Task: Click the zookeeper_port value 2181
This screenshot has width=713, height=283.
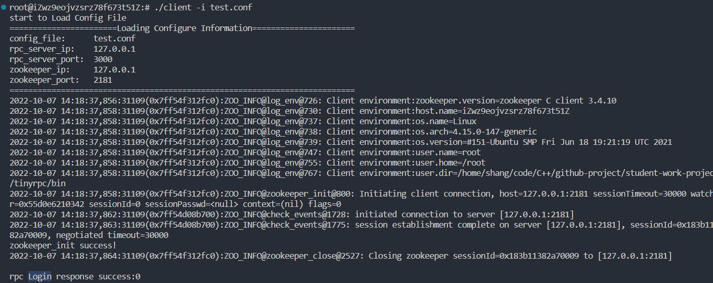Action: [103, 80]
